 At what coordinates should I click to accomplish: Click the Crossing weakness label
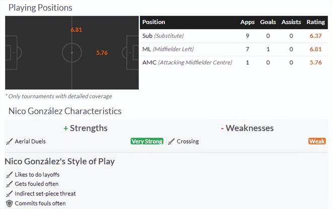pyautogui.click(x=188, y=142)
